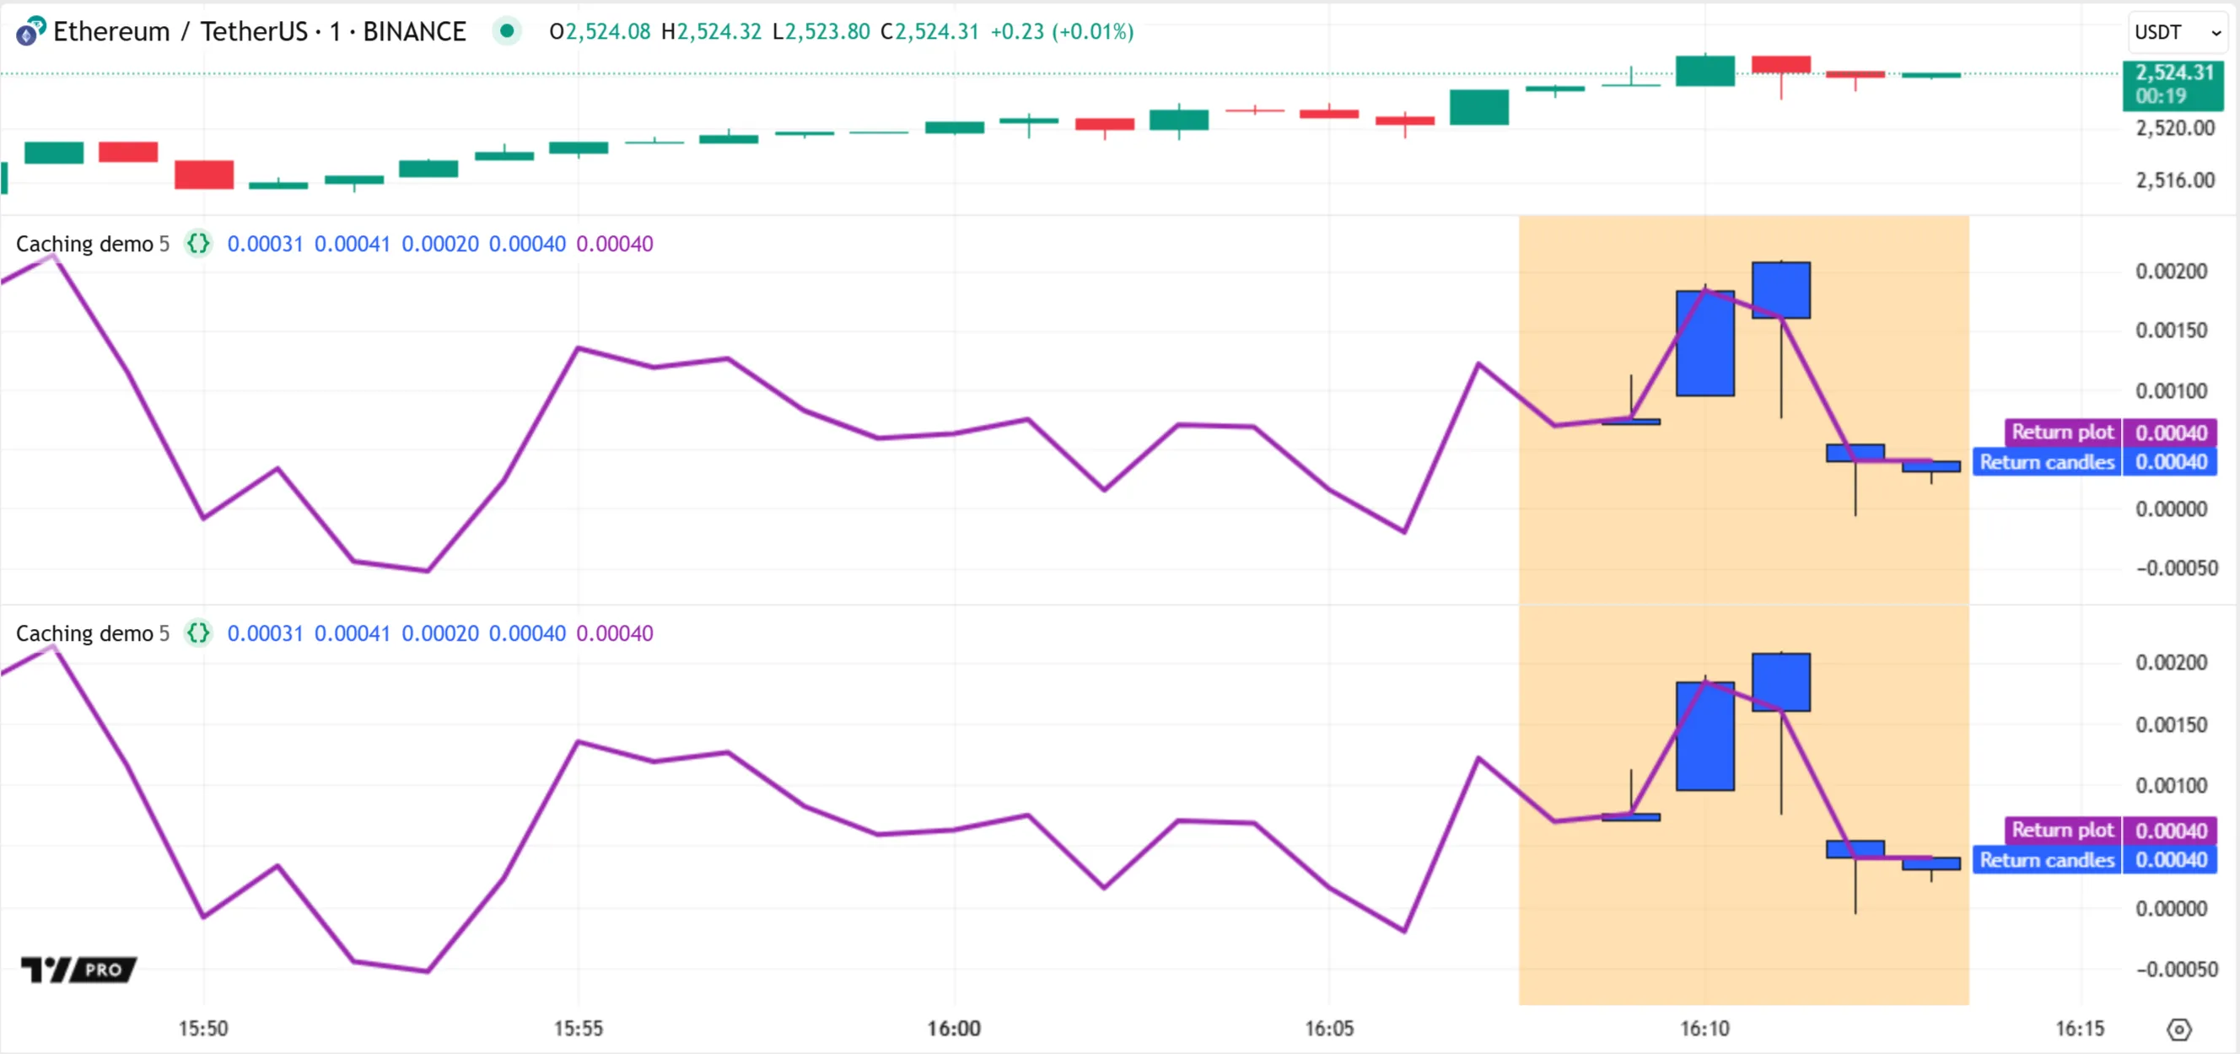Click the Ethereum coin logo icon
This screenshot has height=1054, width=2240.
30,31
